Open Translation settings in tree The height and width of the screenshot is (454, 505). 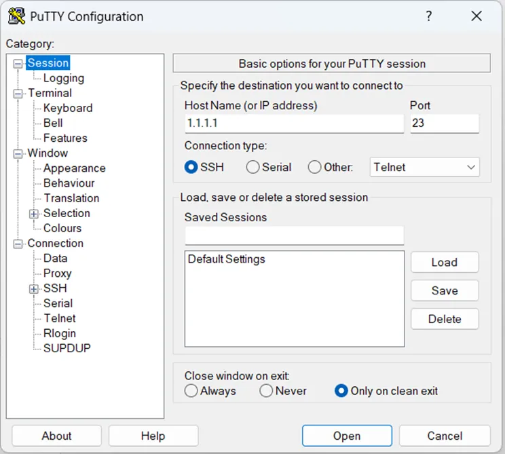pyautogui.click(x=71, y=198)
